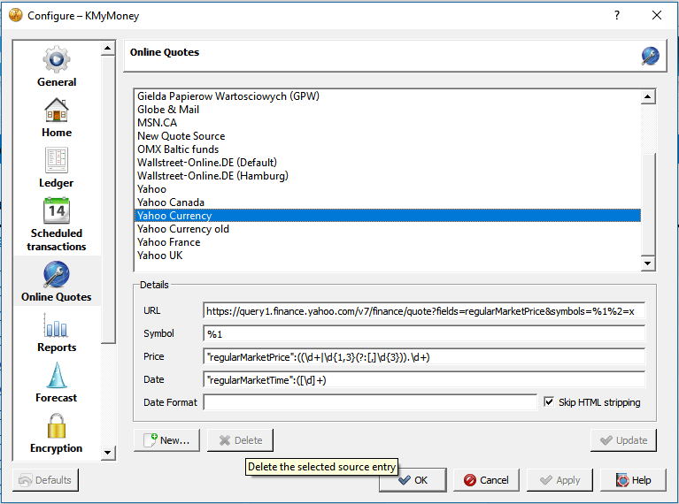This screenshot has height=504, width=679.
Task: Select Yahoo France source
Action: (388, 242)
